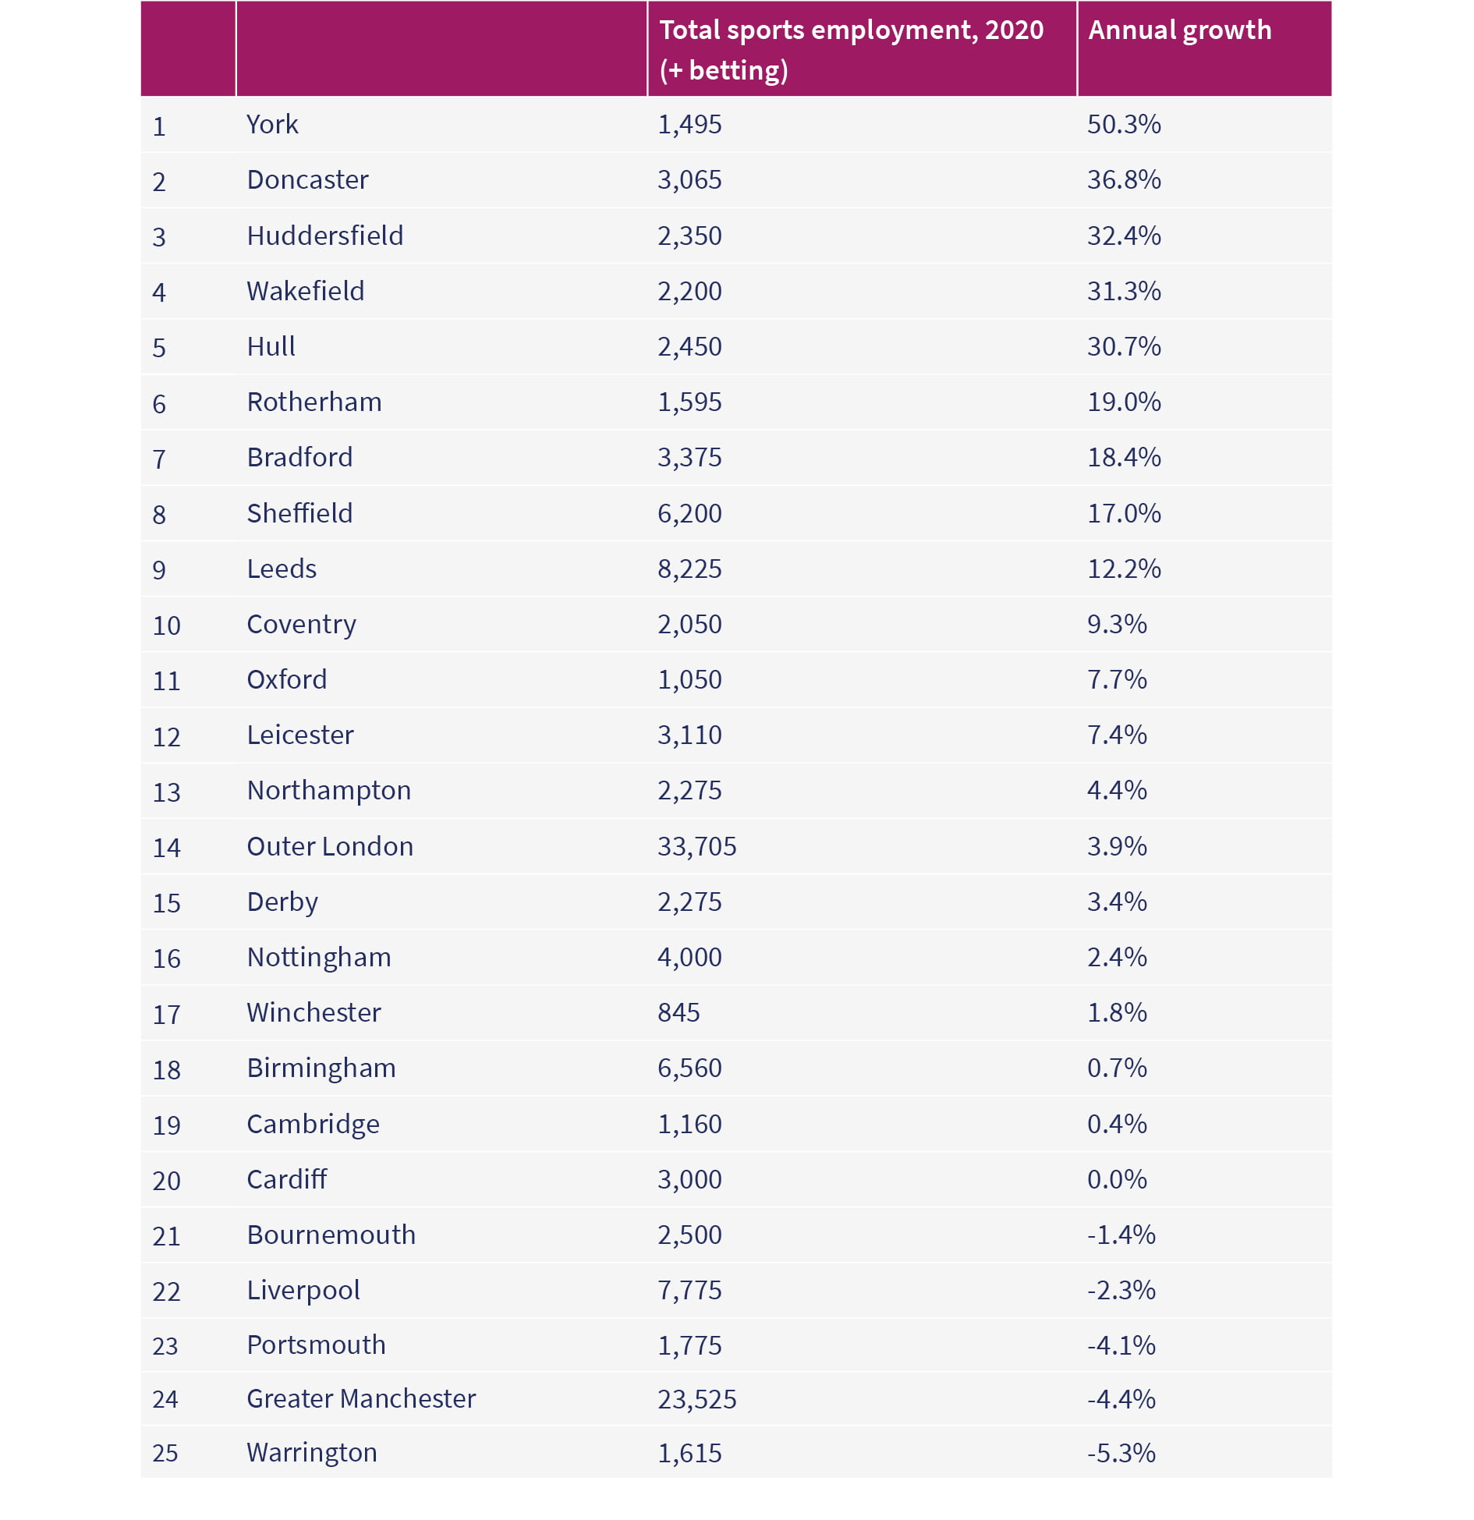
Task: Select the Nottingham city cell
Action: coord(319,958)
